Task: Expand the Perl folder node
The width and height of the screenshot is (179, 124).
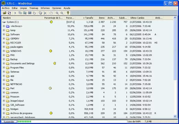Action: [x=4, y=88]
